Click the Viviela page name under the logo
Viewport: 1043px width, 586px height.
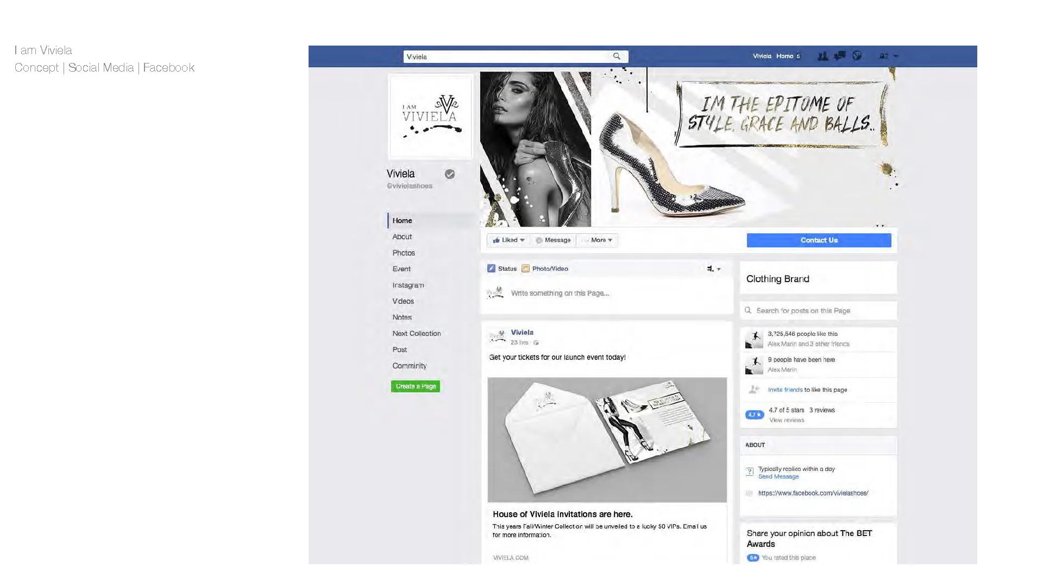(x=400, y=174)
